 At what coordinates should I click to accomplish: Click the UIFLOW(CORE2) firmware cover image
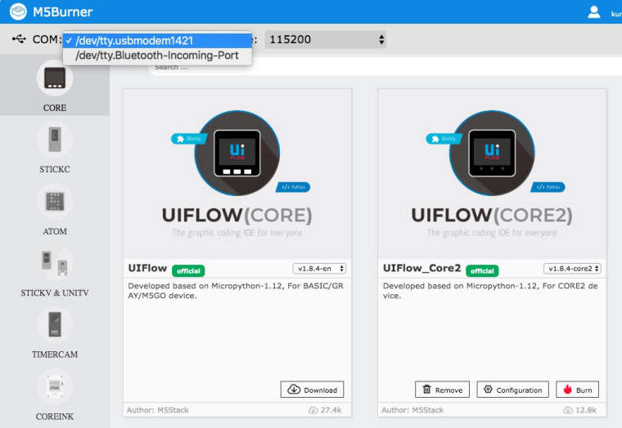click(492, 174)
